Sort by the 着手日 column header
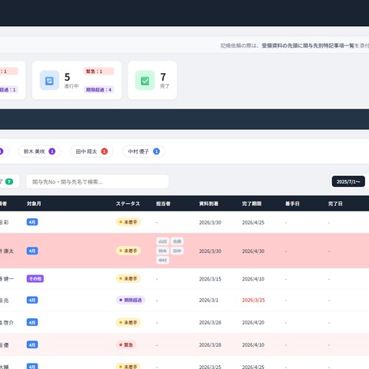 [x=292, y=204]
